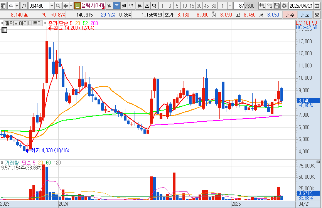Viewport: 322px width, 208px height.
Task: Click the volume 60 average legend value
Action: click(x=48, y=163)
